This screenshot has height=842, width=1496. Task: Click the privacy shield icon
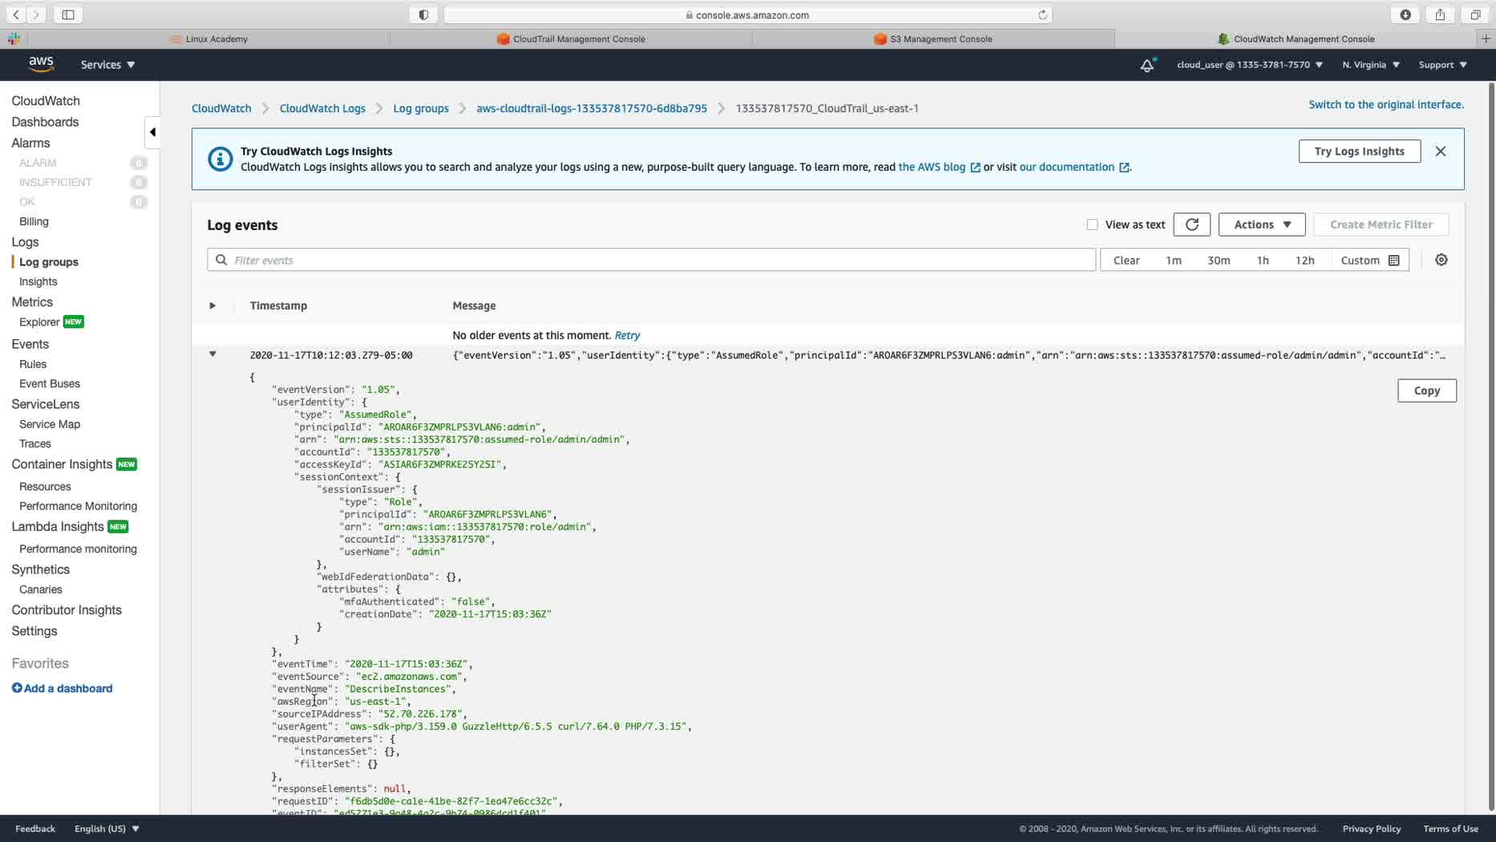pos(423,14)
